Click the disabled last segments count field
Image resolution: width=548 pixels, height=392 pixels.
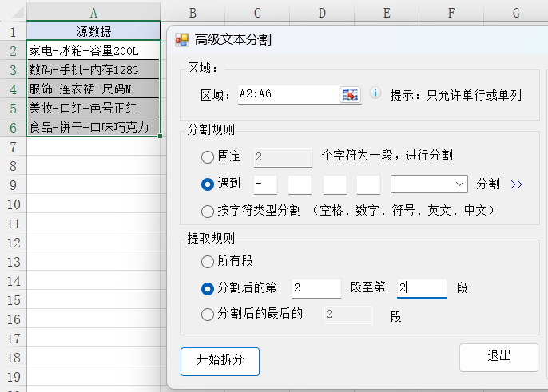348,315
